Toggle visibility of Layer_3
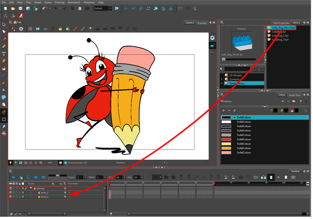The height and width of the screenshot is (219, 313). pos(11,197)
